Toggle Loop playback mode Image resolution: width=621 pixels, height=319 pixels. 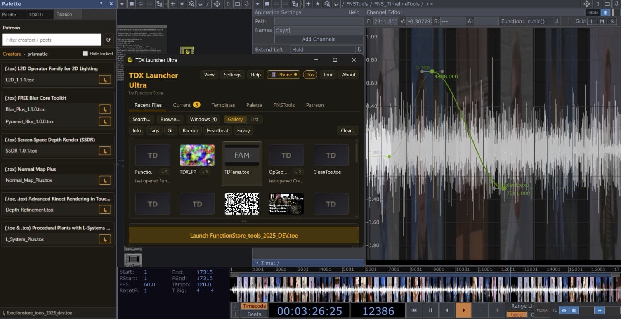pyautogui.click(x=516, y=315)
